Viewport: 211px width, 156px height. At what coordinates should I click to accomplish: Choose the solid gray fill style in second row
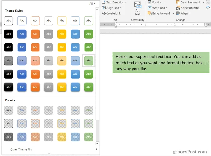[x=49, y=34]
